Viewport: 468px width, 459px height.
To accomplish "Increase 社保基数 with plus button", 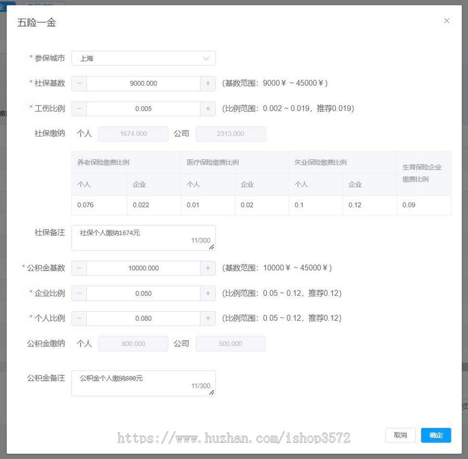I will pos(207,84).
